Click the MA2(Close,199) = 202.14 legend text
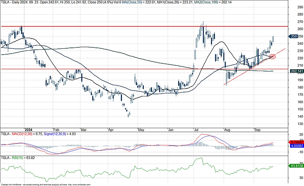The height and width of the screenshot is (186, 304). pos(213,2)
